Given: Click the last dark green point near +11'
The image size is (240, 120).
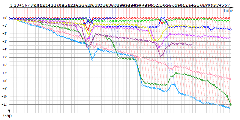Looking at the screenshot, I should (x=231, y=105).
